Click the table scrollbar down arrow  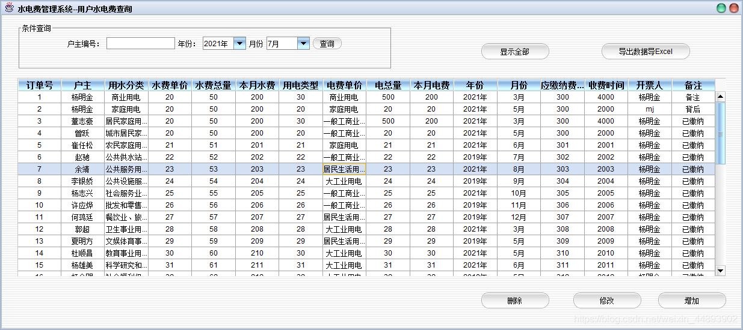pyautogui.click(x=720, y=271)
